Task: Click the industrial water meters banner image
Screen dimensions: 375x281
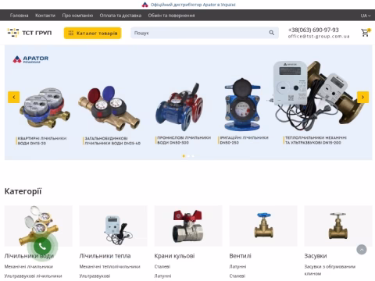Action: pyautogui.click(x=179, y=107)
